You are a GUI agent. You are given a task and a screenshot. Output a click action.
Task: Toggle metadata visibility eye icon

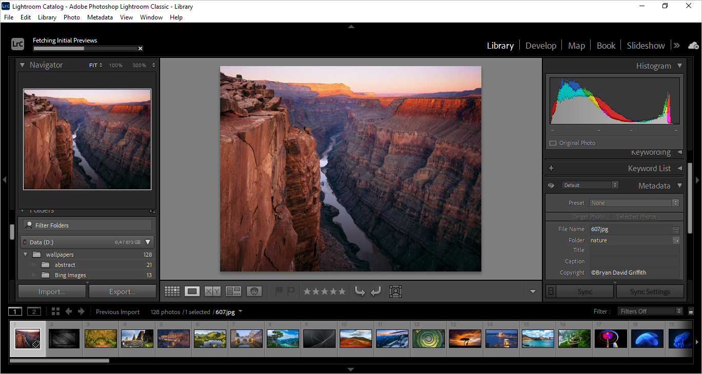coord(551,185)
